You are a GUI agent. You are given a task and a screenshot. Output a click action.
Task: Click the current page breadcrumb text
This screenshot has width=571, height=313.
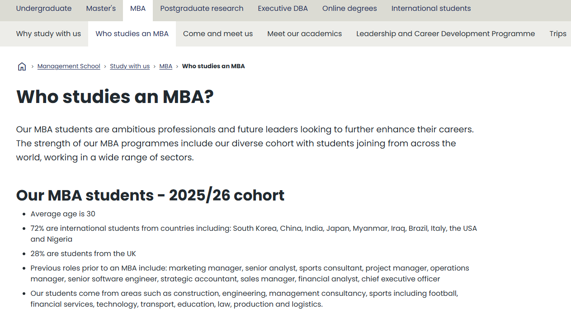213,66
